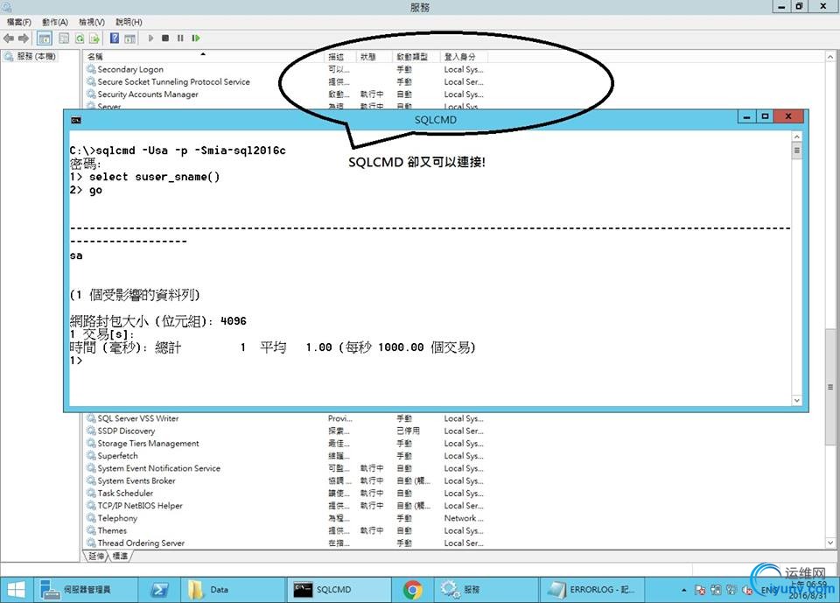The width and height of the screenshot is (840, 603).
Task: Select the Task Scheduler service
Action: (125, 493)
